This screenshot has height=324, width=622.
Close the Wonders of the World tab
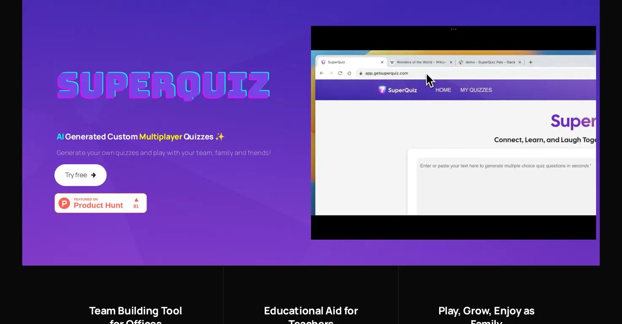(451, 62)
